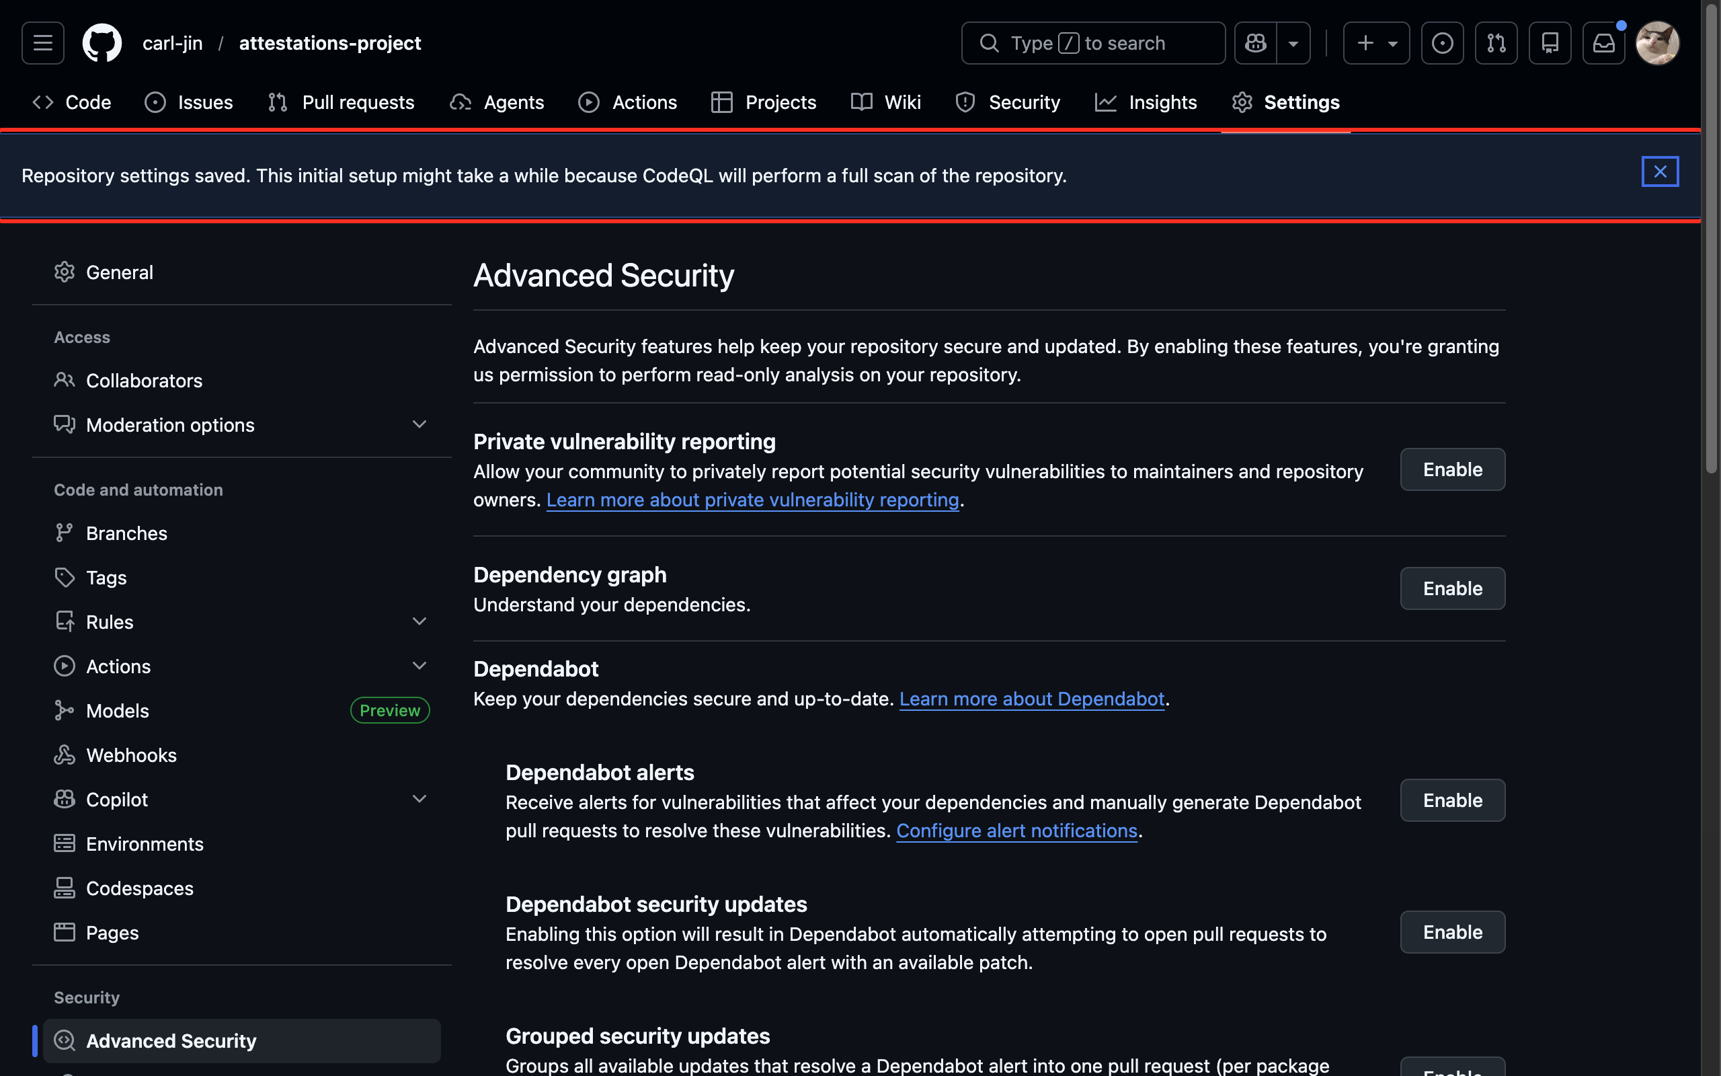Open the issues icon in top bar
1721x1076 pixels.
tap(1441, 42)
